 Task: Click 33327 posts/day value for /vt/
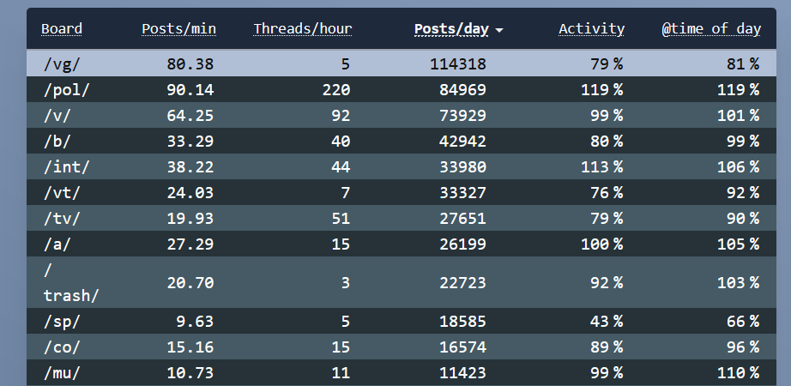coord(462,193)
